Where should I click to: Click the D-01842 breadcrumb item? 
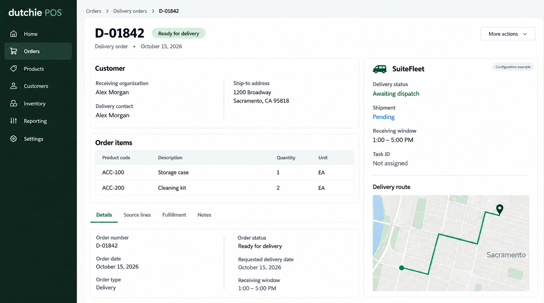[x=169, y=11]
